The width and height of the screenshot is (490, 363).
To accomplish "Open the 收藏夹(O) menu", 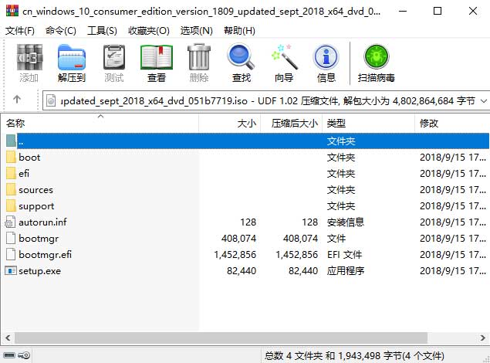I will 149,31.
